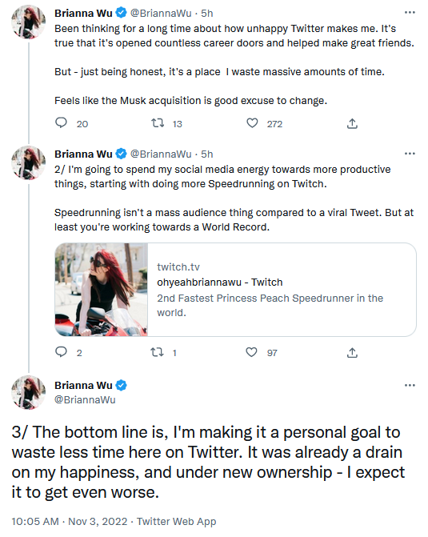The image size is (428, 537).
Task: Retweet the second tweet with 1 retweet
Action: [x=157, y=351]
